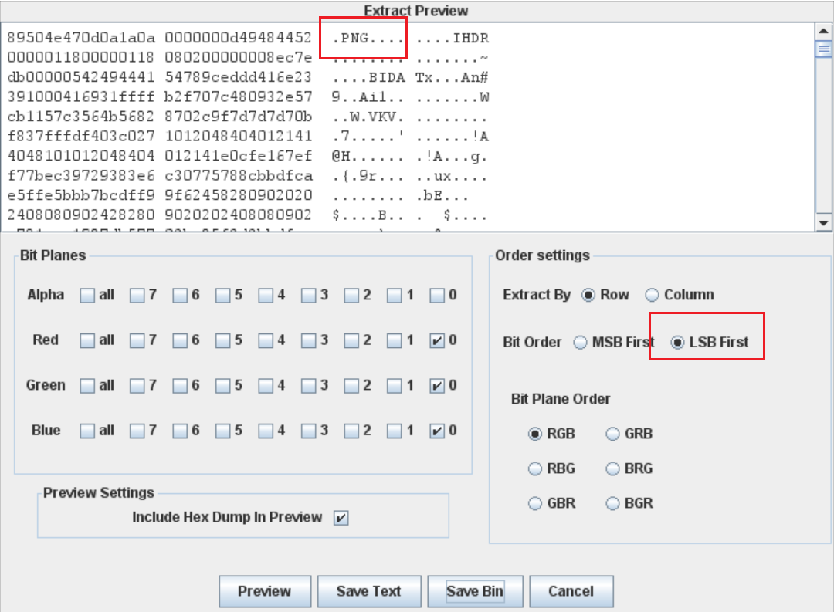
Task: Click the Preview button
Action: (x=265, y=591)
